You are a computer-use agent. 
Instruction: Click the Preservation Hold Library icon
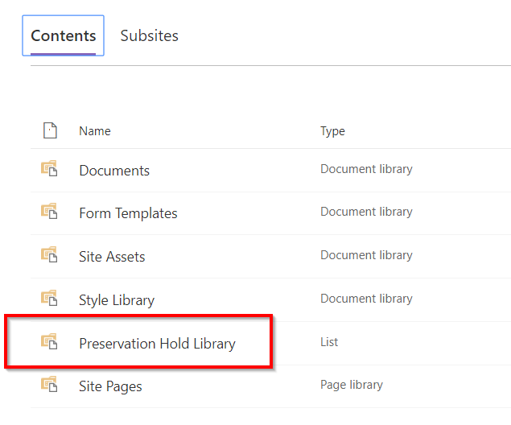(50, 342)
